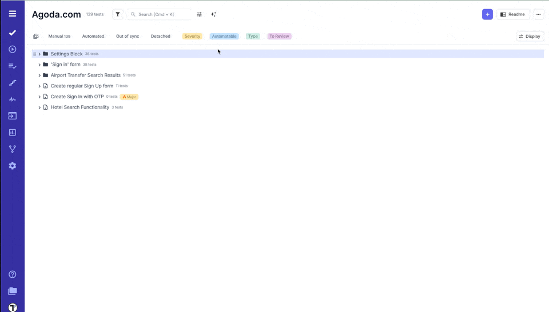Click Settings Block folder icon

coord(46,54)
